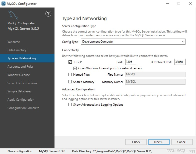Image resolution: width=196 pixels, height=154 pixels.
Task: Open the help question mark icon
Action: click(48, 14)
